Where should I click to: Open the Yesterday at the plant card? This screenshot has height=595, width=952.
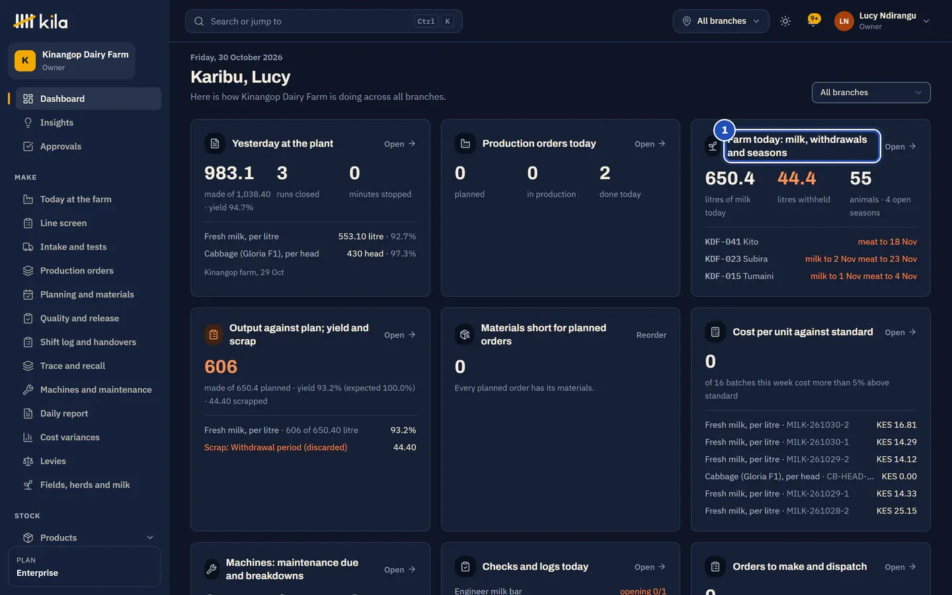[x=400, y=143]
